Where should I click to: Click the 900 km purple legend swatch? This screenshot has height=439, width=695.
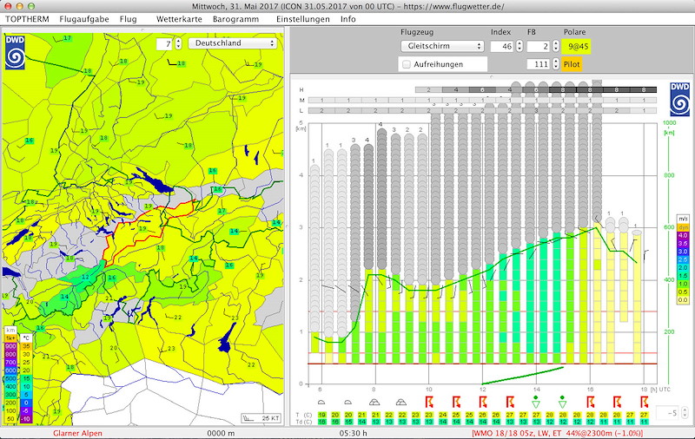pos(10,346)
